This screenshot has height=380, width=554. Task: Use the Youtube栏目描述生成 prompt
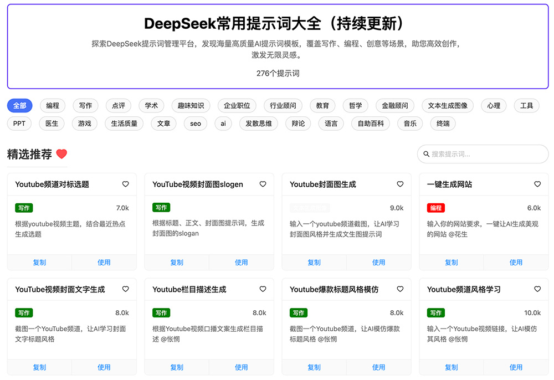click(x=242, y=367)
